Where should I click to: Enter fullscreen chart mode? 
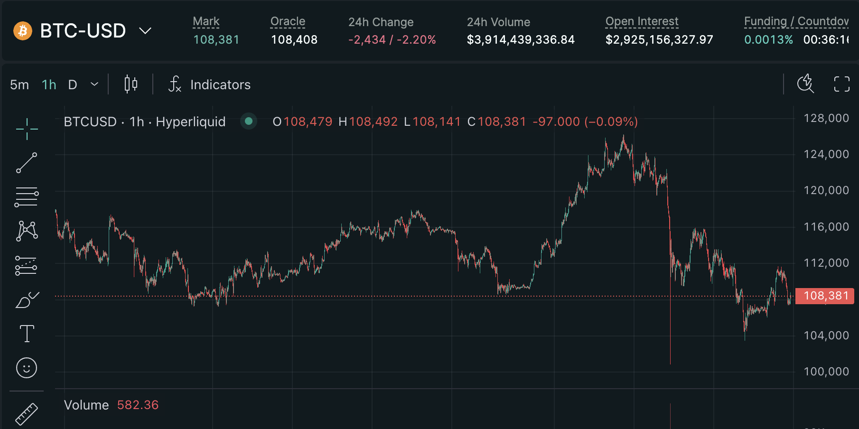[841, 84]
